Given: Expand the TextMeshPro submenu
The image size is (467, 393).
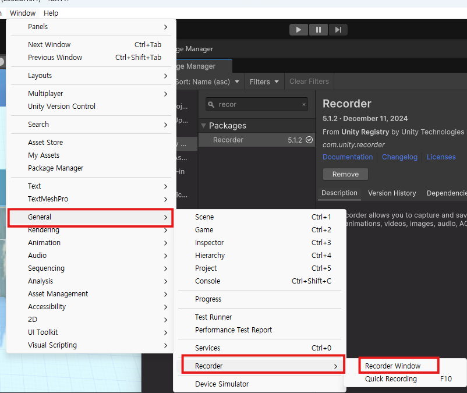Looking at the screenshot, I should (91, 199).
